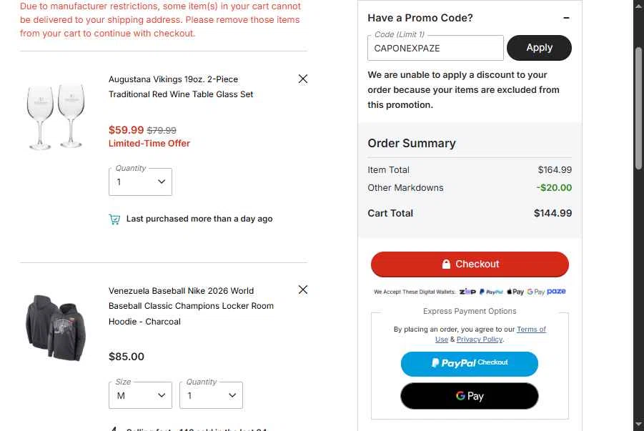Click the Paze wallet logo
Image resolution: width=644 pixels, height=431 pixels.
tap(556, 292)
